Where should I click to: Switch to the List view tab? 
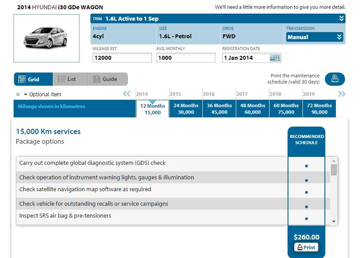point(71,79)
